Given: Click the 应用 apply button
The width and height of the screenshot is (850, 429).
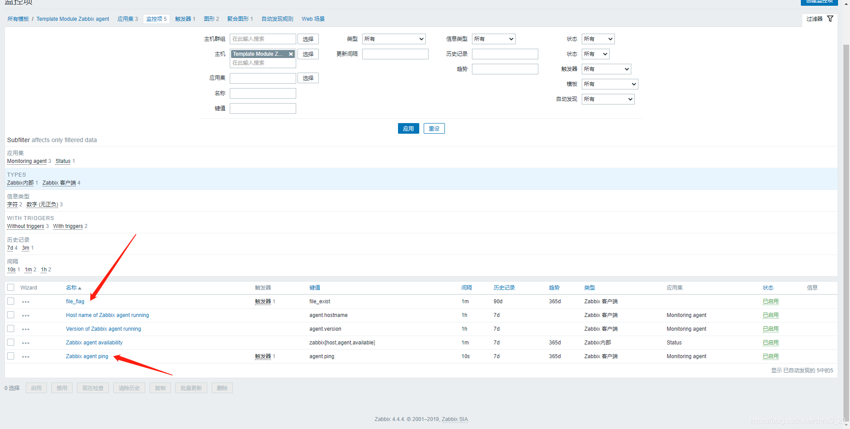Looking at the screenshot, I should pos(408,128).
